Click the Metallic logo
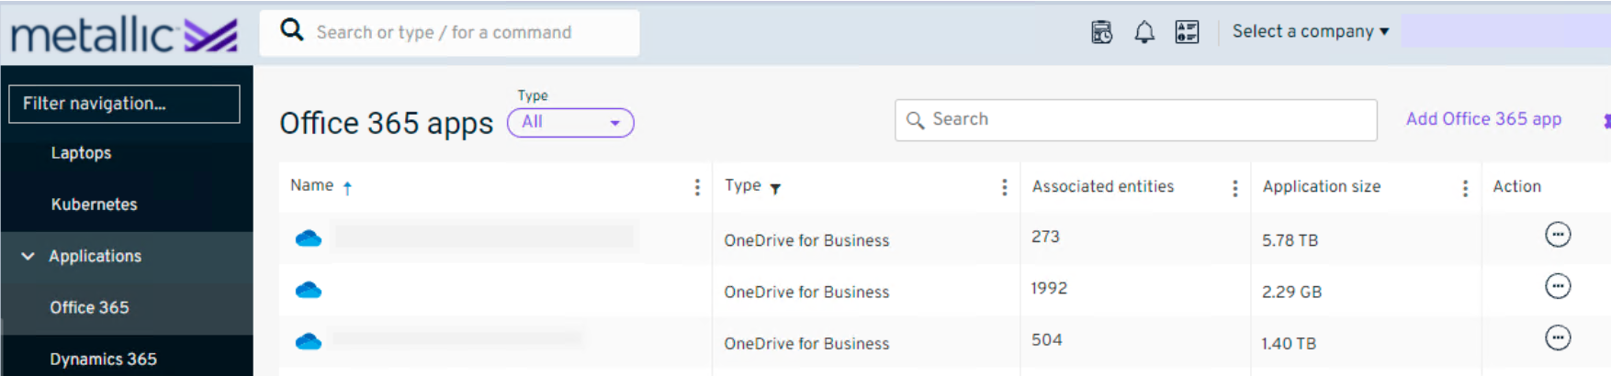Image resolution: width=1611 pixels, height=376 pixels. (x=124, y=35)
